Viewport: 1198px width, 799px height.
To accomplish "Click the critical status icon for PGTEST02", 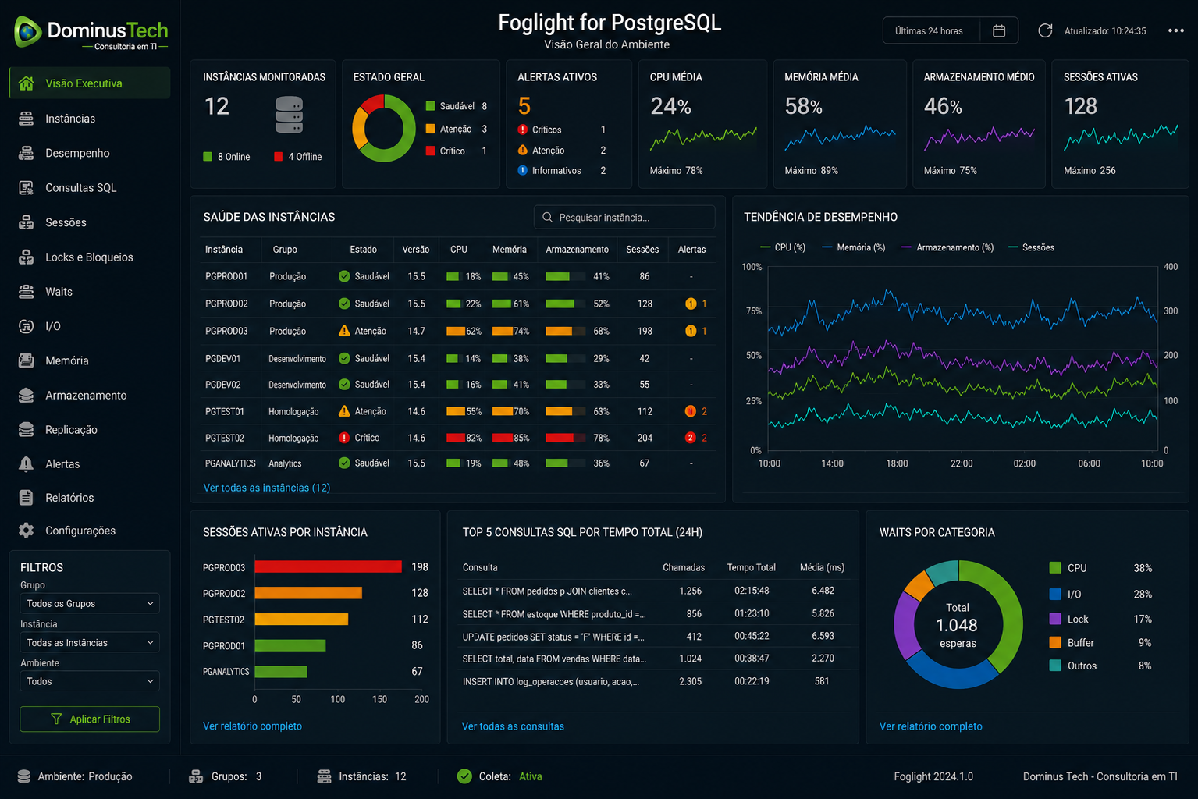I will tap(344, 438).
